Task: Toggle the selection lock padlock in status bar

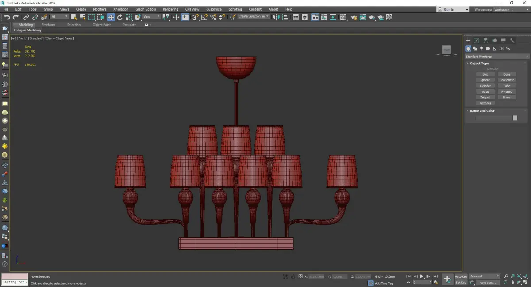Action: (x=293, y=276)
